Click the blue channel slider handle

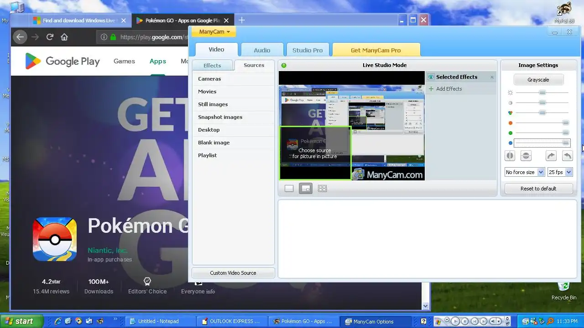tap(566, 143)
